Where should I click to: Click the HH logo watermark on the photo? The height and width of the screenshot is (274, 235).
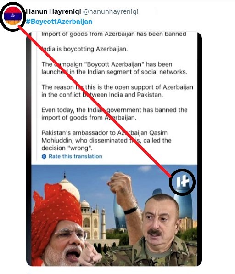click(183, 182)
